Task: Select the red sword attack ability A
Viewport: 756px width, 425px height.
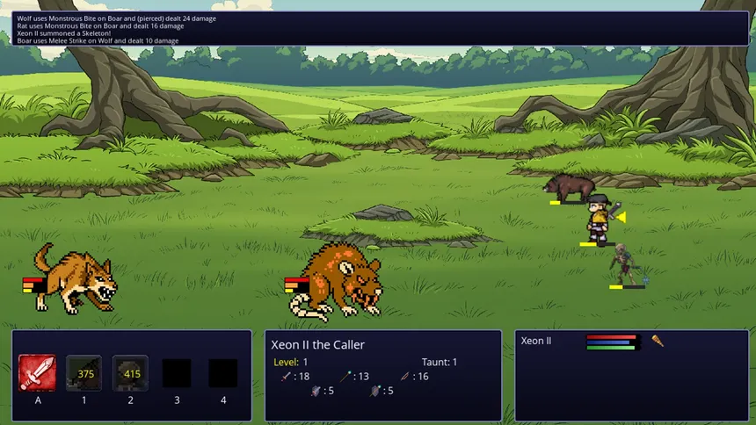Action: point(37,373)
